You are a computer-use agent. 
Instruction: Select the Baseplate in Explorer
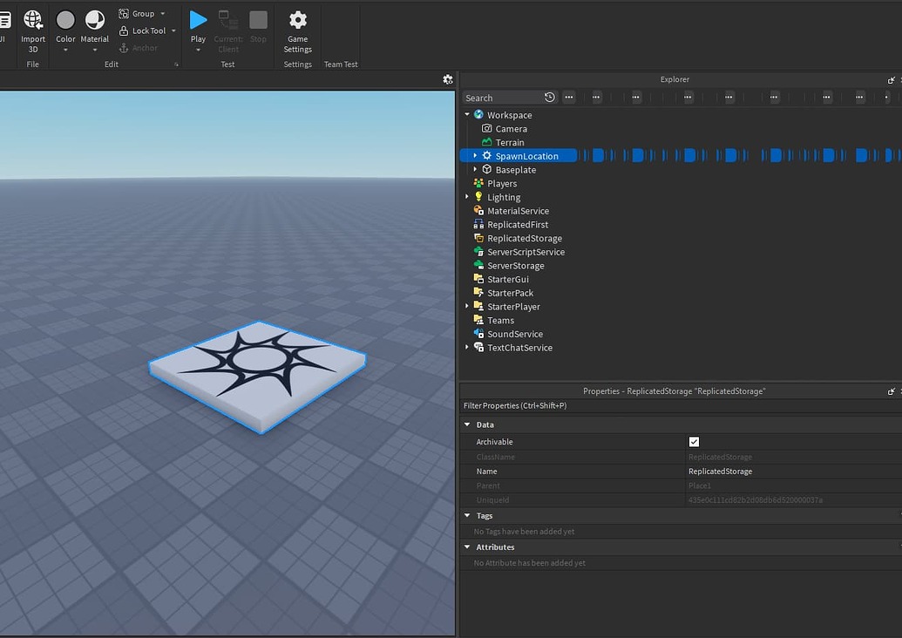pos(517,169)
